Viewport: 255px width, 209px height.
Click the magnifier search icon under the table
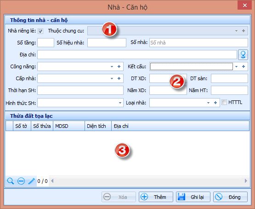11,181
